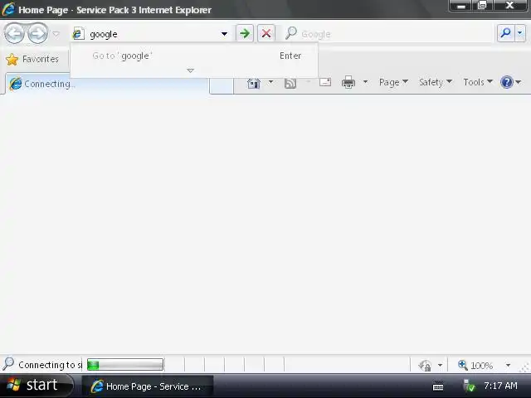Click the status bar magnifier icon
531x398 pixels.
pyautogui.click(x=8, y=364)
